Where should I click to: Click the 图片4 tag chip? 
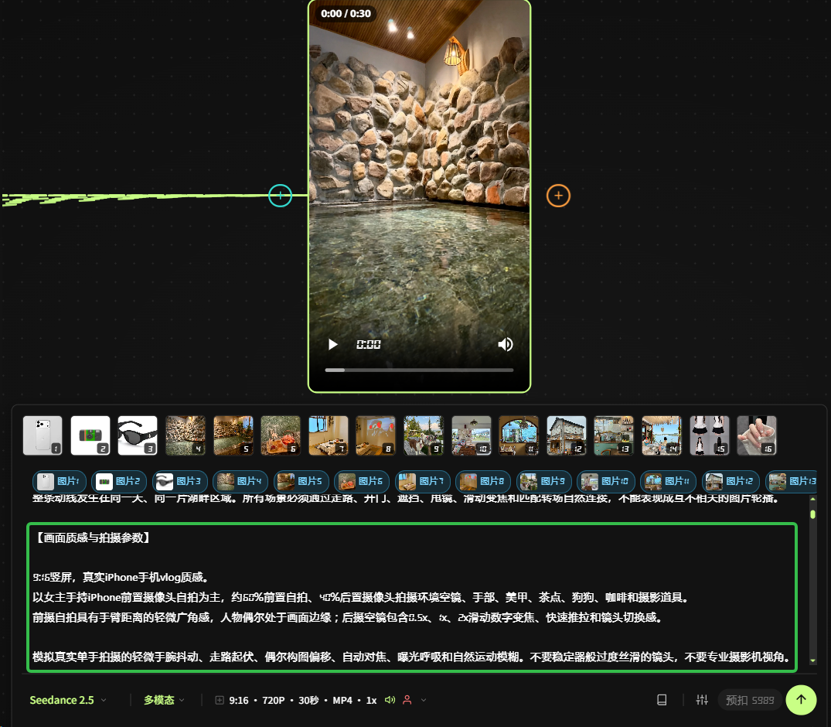coord(240,482)
